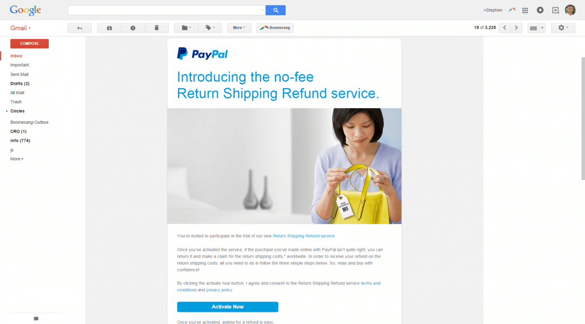Open the Labels tag dropdown
The width and height of the screenshot is (585, 324).
coord(210,28)
